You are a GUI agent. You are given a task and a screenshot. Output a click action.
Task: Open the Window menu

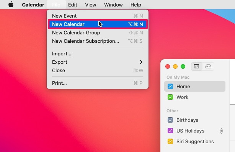[113, 5]
